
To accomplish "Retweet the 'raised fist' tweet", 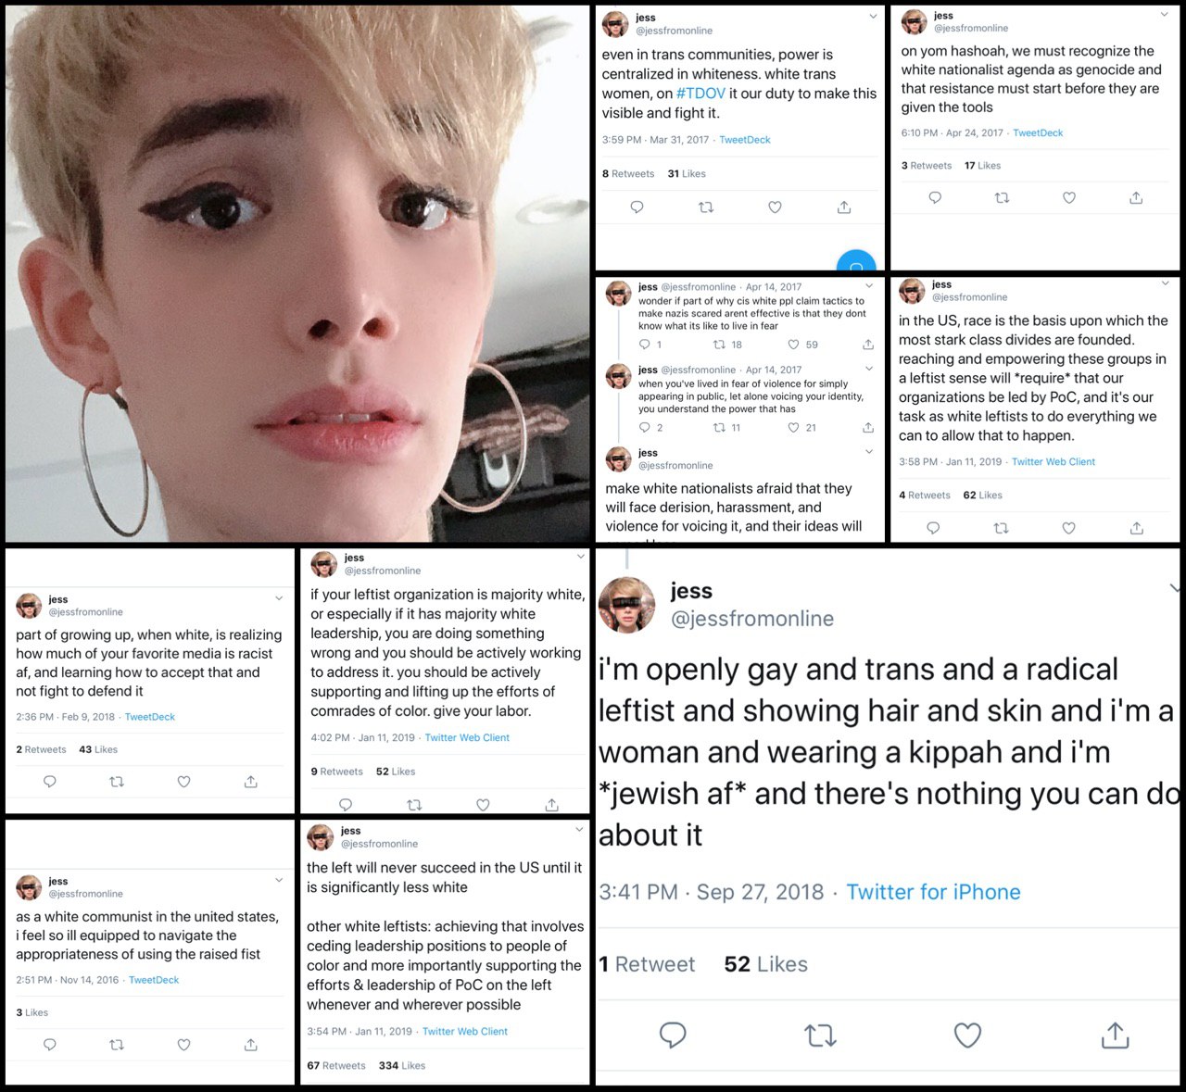I will coord(117,1045).
